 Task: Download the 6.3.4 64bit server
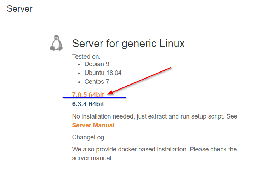pyautogui.click(x=88, y=104)
